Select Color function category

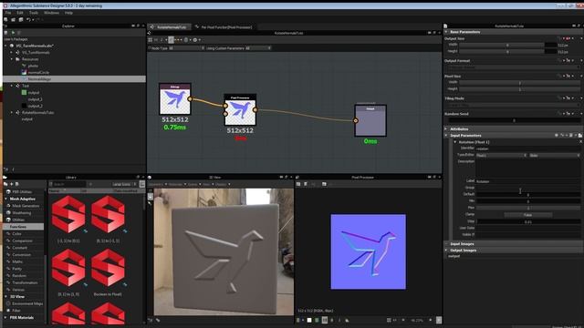point(16,234)
